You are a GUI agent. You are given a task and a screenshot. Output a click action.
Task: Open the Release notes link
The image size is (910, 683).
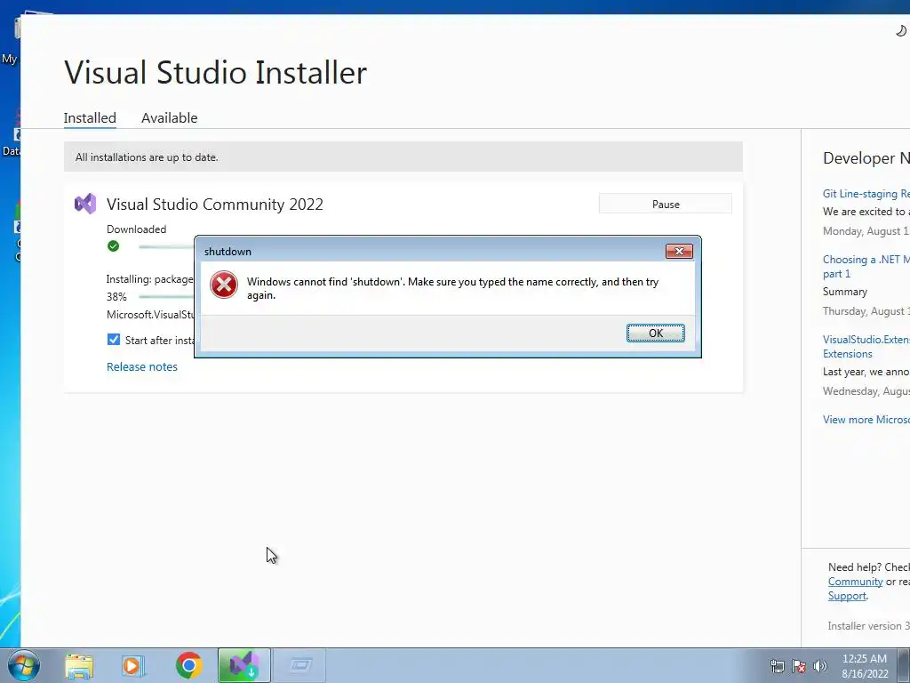142,366
